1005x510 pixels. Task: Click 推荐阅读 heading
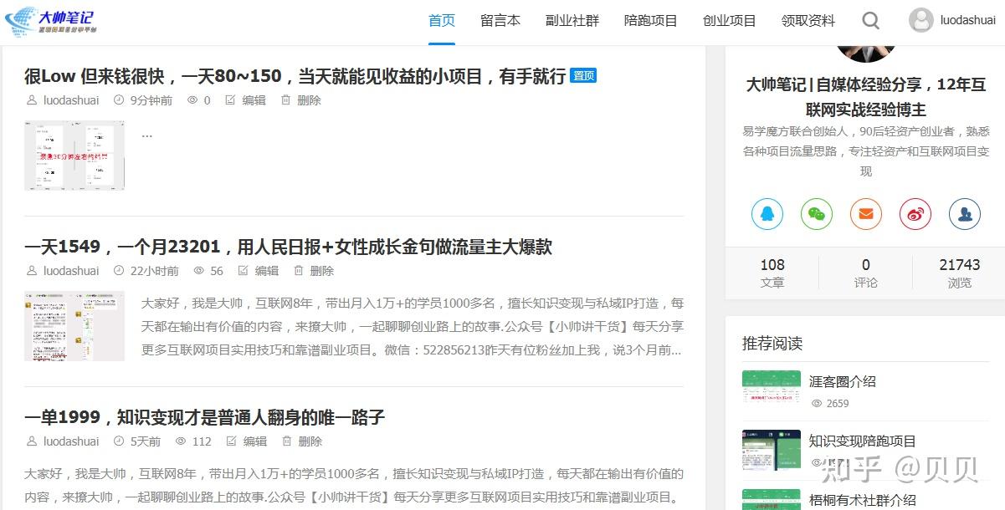point(772,344)
